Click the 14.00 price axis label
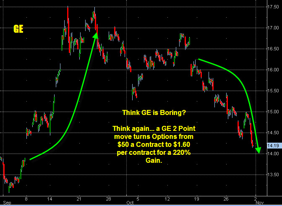 [273, 154]
